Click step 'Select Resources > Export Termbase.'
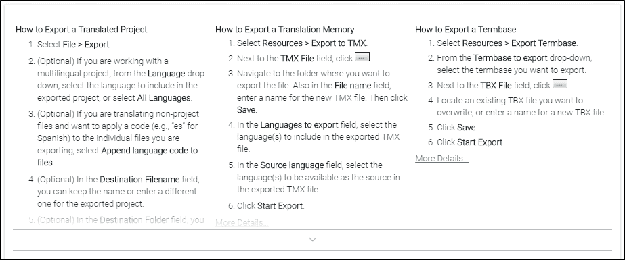The height and width of the screenshot is (260, 625). 507,43
